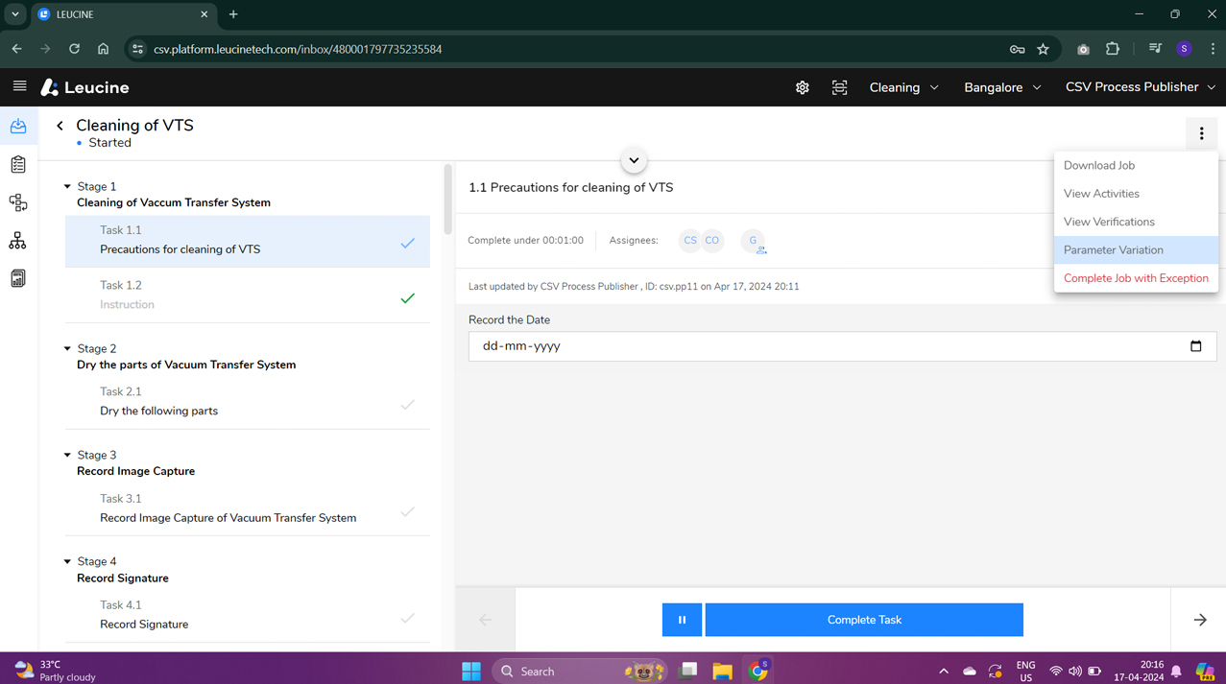Choose Complete Job with Exception
The width and height of the screenshot is (1226, 684).
pos(1135,278)
